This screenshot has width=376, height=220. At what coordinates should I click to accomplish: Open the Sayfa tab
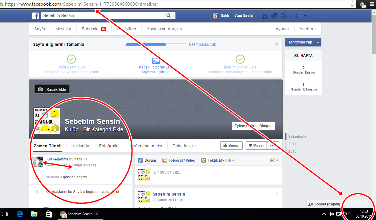(40, 29)
